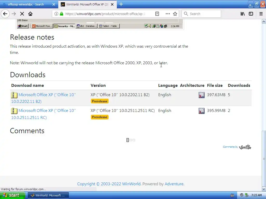Click Prerelease badge in the B2 row

(x=99, y=101)
